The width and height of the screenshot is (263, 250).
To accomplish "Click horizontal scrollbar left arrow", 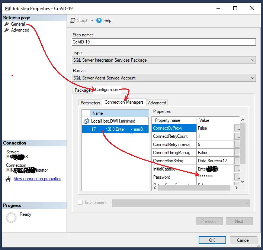I will click(155, 188).
